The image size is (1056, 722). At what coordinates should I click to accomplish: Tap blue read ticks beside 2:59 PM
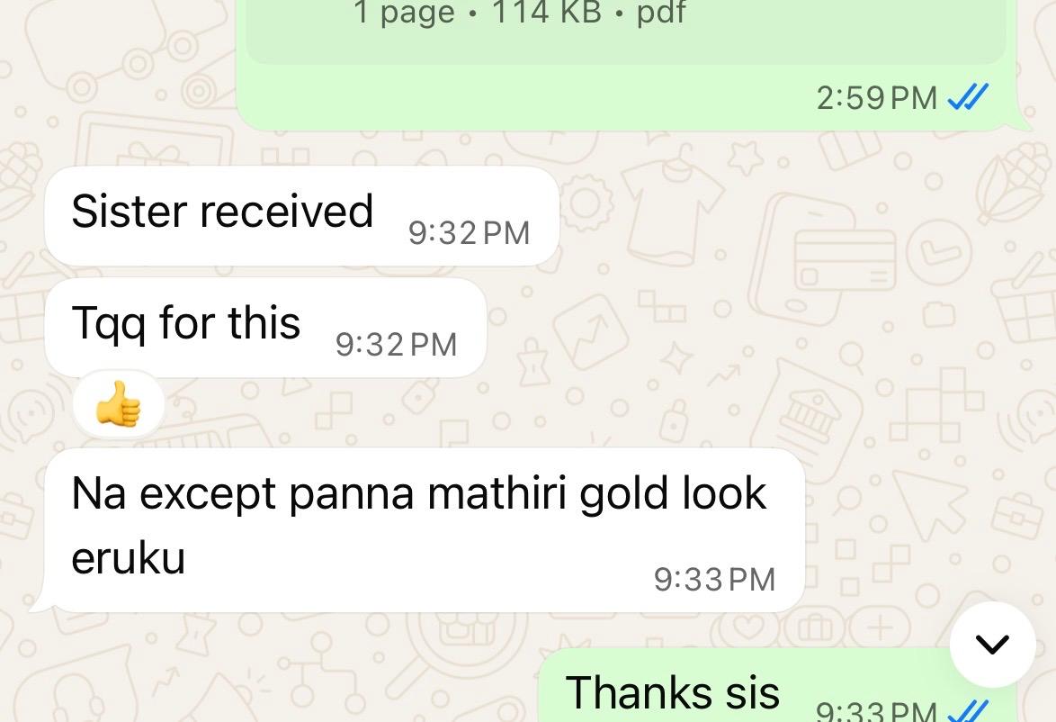(967, 96)
